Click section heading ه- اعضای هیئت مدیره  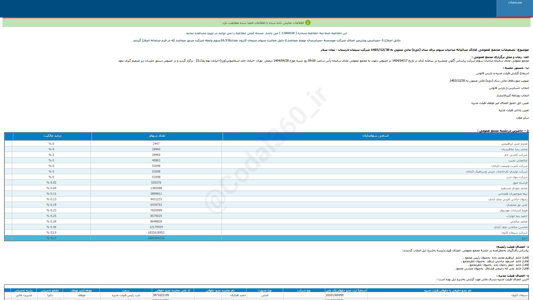click(x=512, y=276)
